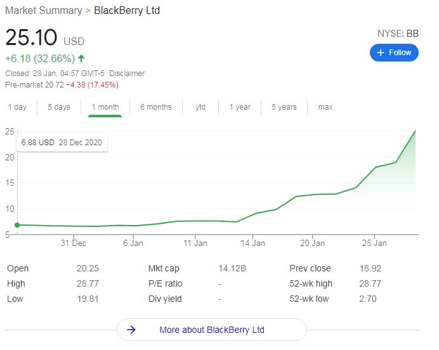439x350 pixels.
Task: Switch to the 1 day tab
Action: click(x=17, y=107)
